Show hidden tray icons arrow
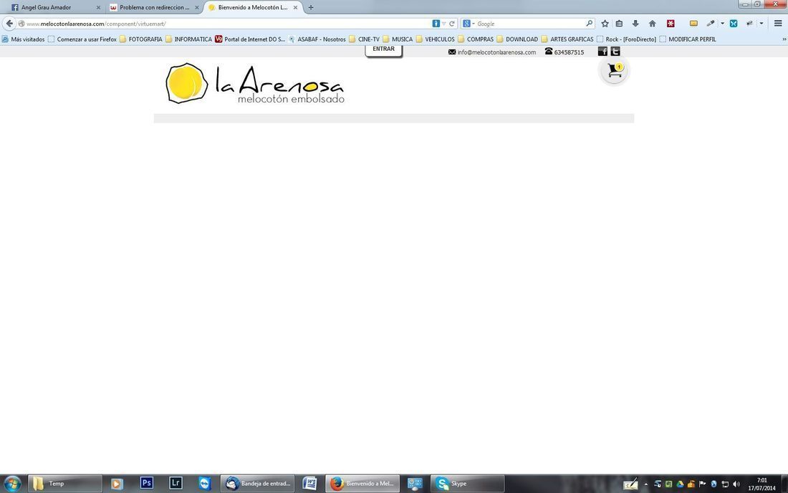The height and width of the screenshot is (493, 788). (x=645, y=484)
